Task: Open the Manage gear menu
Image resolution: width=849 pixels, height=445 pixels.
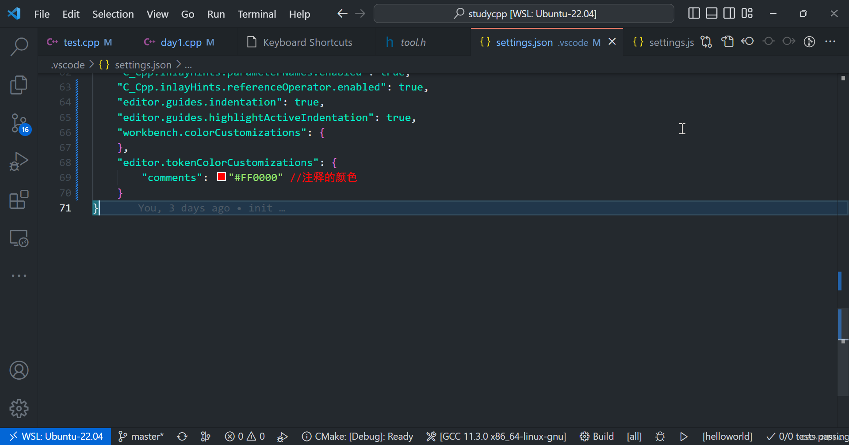Action: tap(19, 409)
